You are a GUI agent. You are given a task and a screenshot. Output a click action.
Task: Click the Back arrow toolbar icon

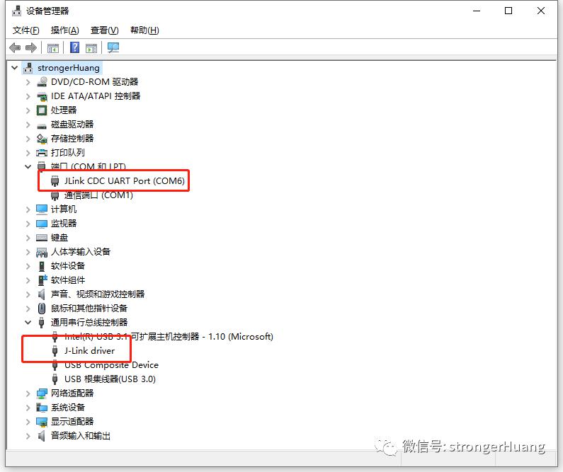coord(15,47)
